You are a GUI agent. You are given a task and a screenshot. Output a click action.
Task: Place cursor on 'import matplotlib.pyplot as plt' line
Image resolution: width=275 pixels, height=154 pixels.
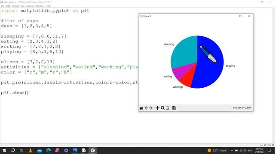45,11
